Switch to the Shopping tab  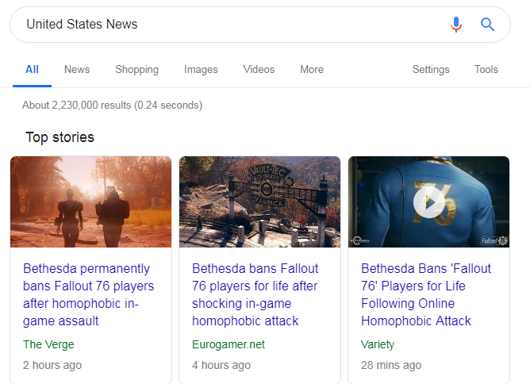(136, 69)
